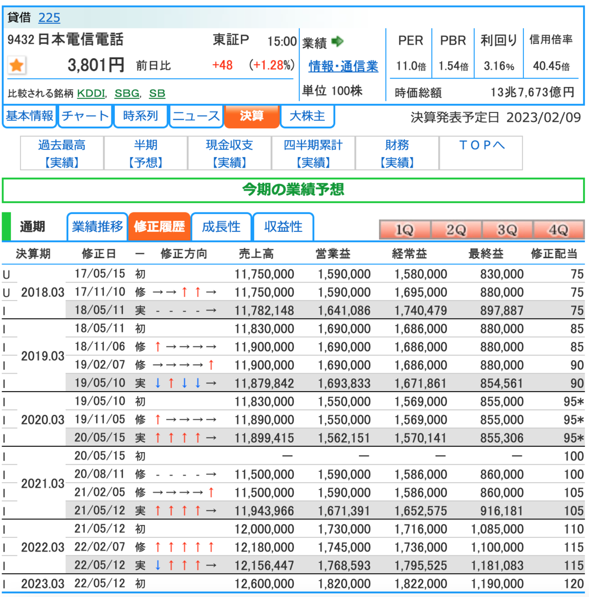Go to 現金収支【実績】section
589x597 pixels.
(x=229, y=153)
